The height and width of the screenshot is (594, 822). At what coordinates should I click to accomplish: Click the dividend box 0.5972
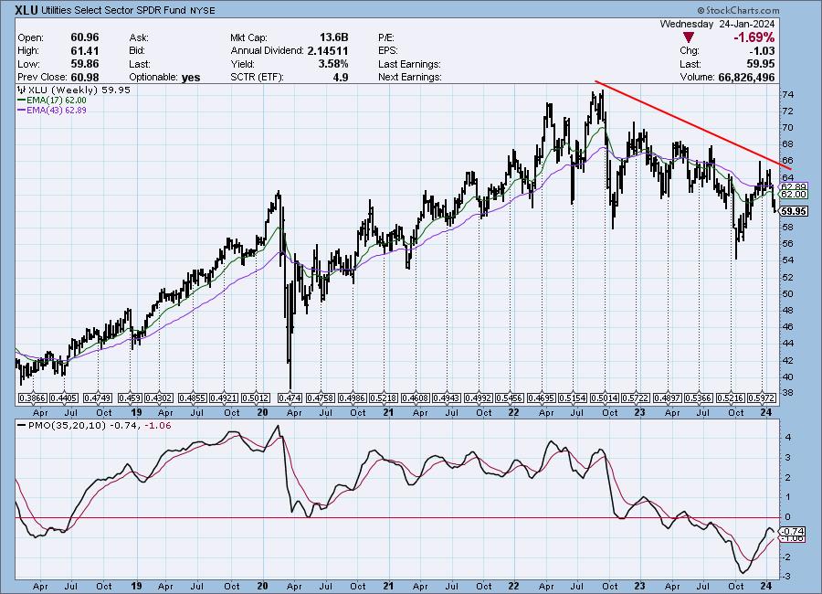pos(762,398)
